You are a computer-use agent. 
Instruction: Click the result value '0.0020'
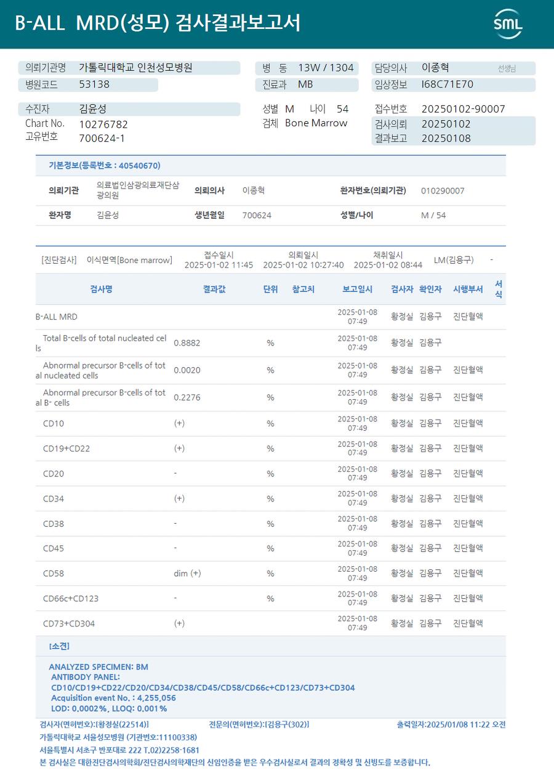pyautogui.click(x=187, y=370)
